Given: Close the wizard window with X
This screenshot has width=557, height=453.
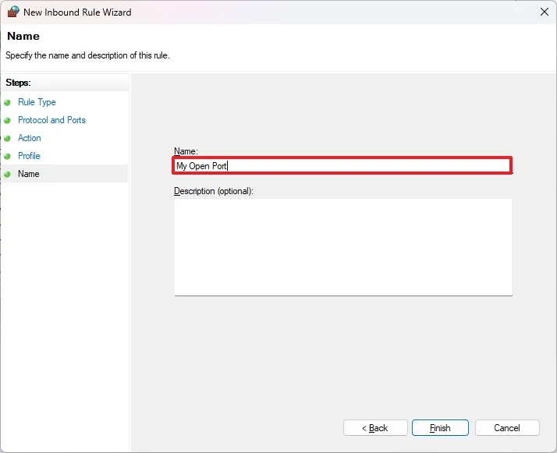Looking at the screenshot, I should point(542,12).
